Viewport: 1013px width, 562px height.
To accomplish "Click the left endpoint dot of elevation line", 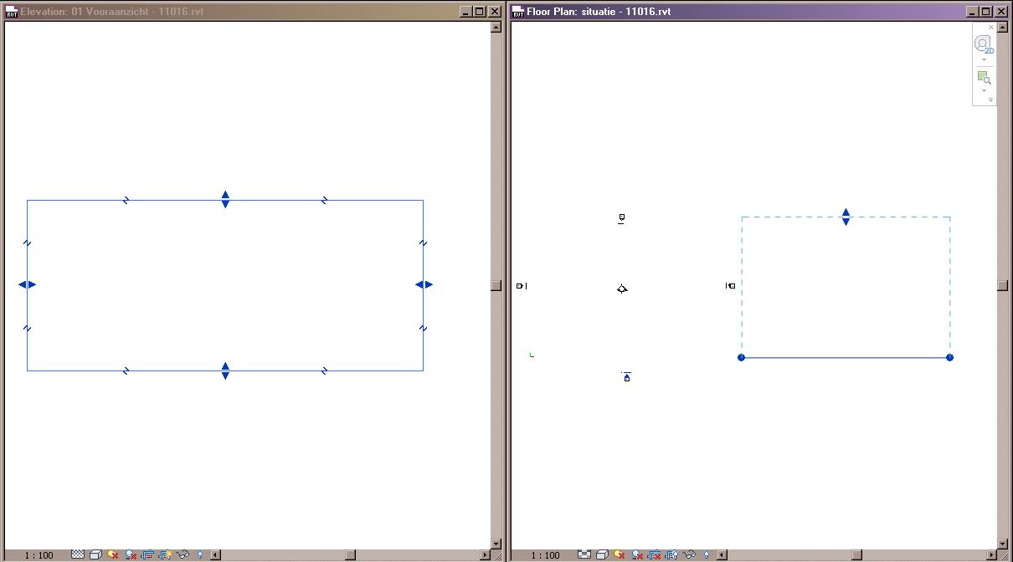I will coord(741,358).
